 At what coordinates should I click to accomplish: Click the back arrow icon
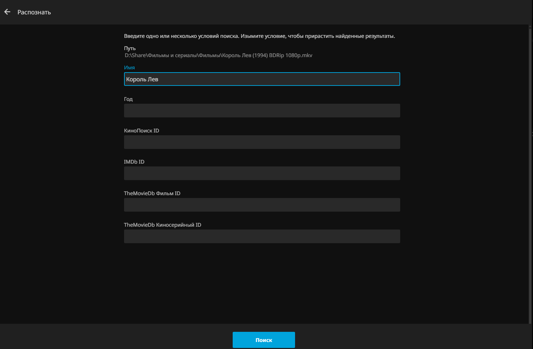click(7, 12)
